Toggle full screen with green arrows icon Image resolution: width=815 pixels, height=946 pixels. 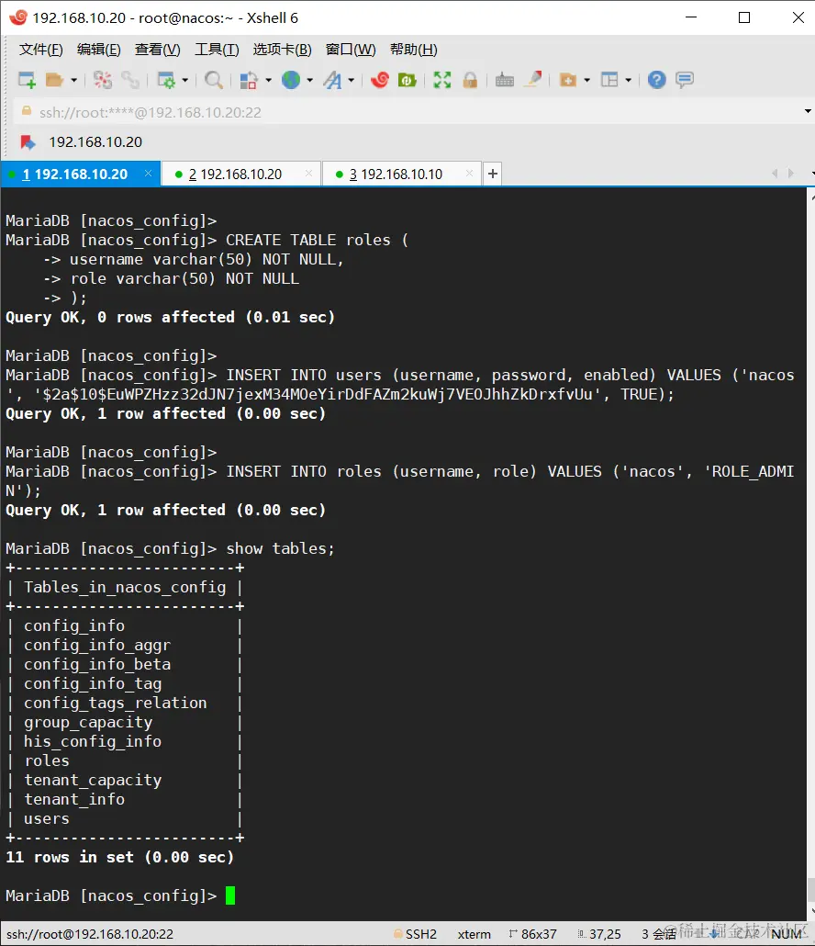tap(442, 80)
